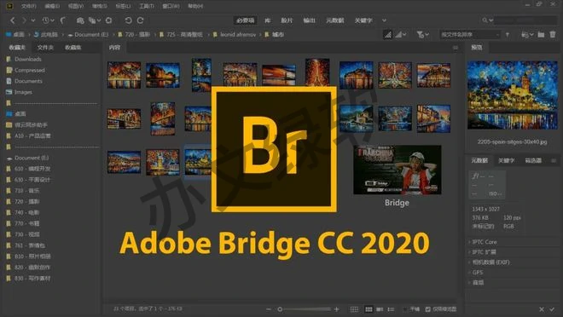Viewport: 563px width, 317px height.
Task: Select Compressed in the favorites list
Action: tap(30, 70)
